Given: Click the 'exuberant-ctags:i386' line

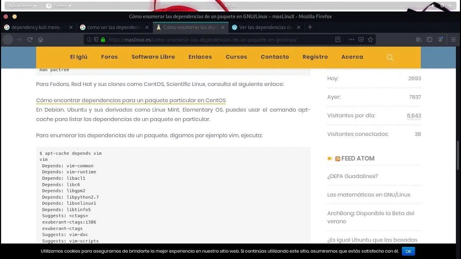Looking at the screenshot, I should click(69, 222).
